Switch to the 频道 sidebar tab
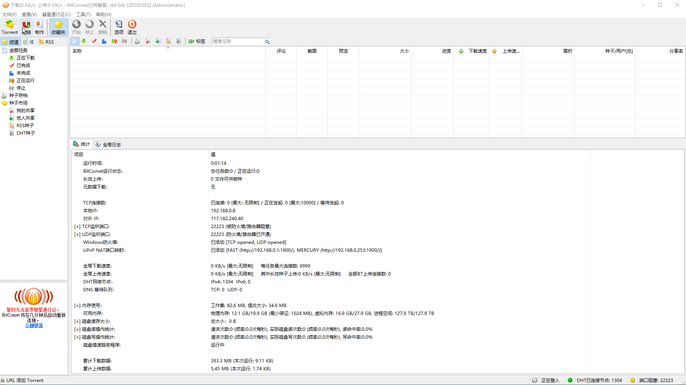 tap(11, 42)
